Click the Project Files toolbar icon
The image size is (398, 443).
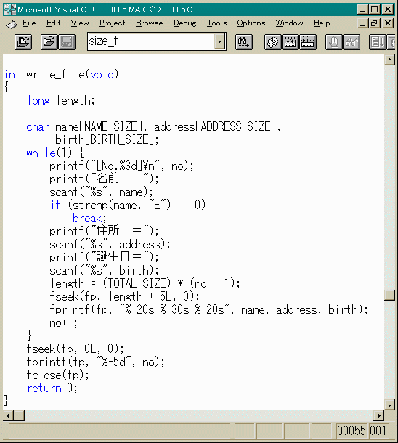coord(23,42)
